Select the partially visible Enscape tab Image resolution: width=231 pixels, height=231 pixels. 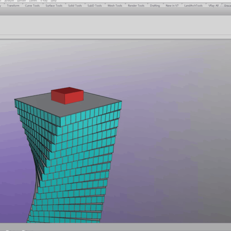(x=227, y=6)
